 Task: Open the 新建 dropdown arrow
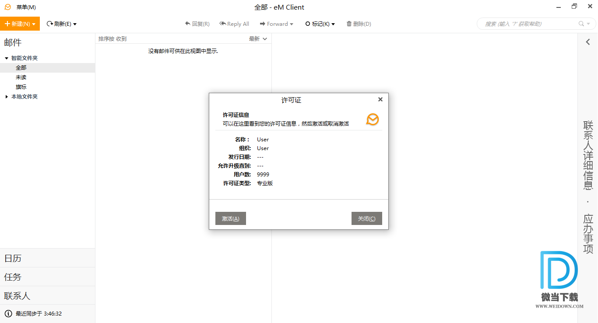34,24
